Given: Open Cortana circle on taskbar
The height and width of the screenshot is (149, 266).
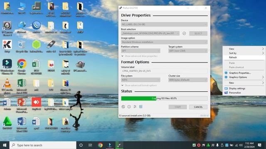Looking at the screenshot, I should 81,145.
